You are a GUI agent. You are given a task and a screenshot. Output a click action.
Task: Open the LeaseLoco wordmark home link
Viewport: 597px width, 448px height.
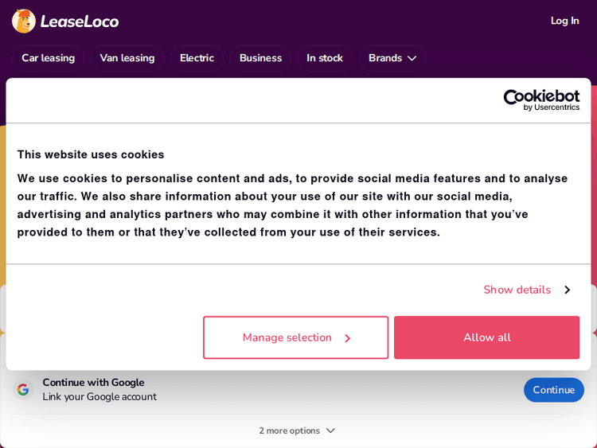pyautogui.click(x=80, y=21)
